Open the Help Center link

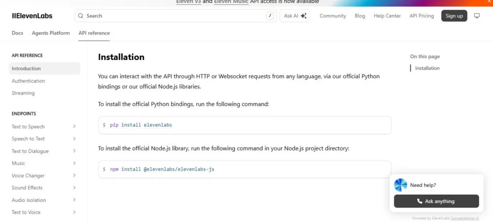[x=387, y=16]
